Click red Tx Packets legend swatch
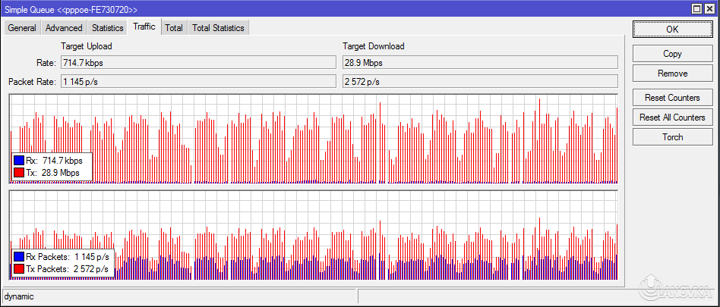Viewport: 720px width, 307px height. pos(19,269)
